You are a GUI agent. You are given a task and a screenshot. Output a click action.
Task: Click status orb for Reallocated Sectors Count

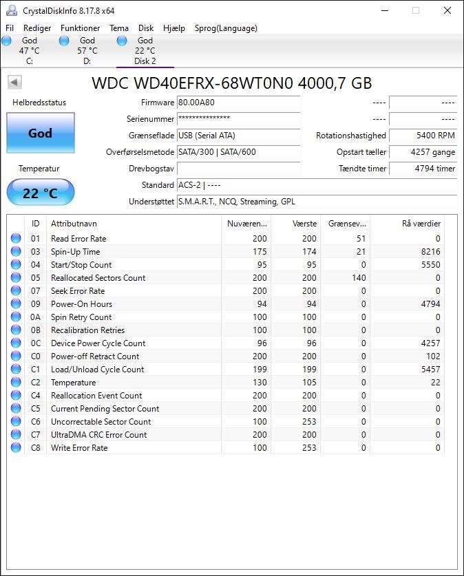click(x=16, y=277)
